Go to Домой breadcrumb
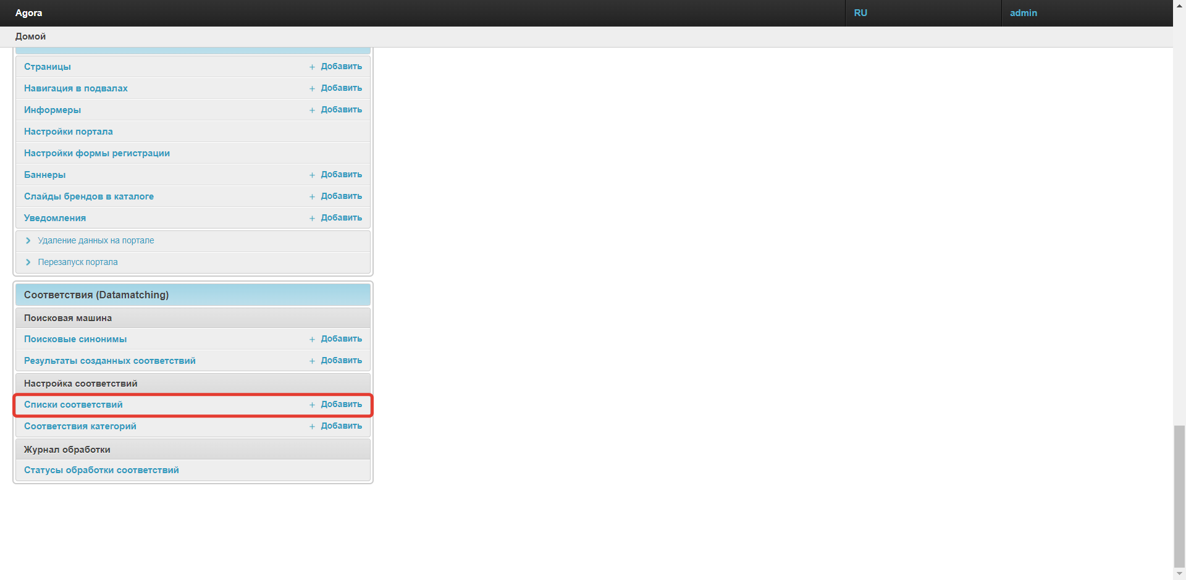Image resolution: width=1186 pixels, height=580 pixels. tap(30, 36)
